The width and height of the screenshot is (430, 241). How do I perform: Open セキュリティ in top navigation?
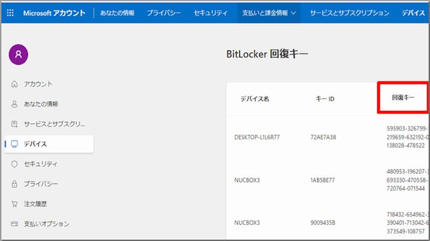211,13
